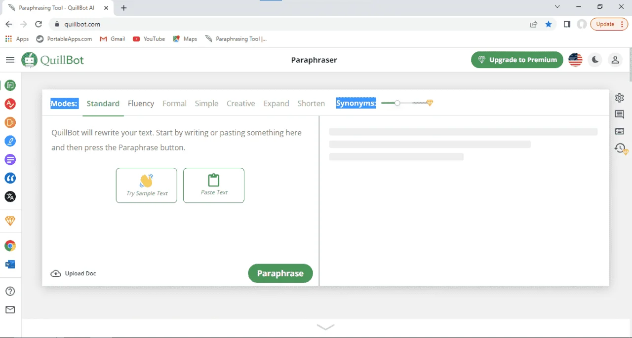Viewport: 632px width, 338px height.
Task: Click the Premium diamond sidebar icon
Action: pos(10,221)
